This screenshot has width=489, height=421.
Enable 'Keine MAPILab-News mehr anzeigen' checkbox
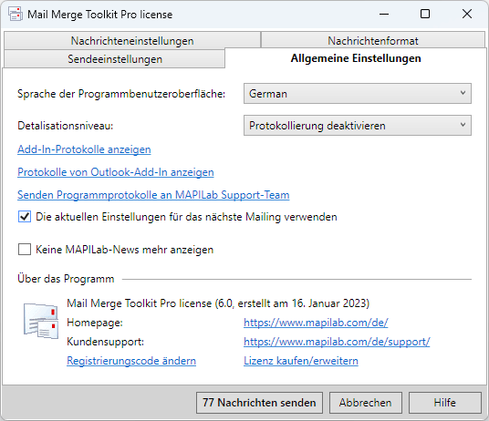(x=25, y=250)
